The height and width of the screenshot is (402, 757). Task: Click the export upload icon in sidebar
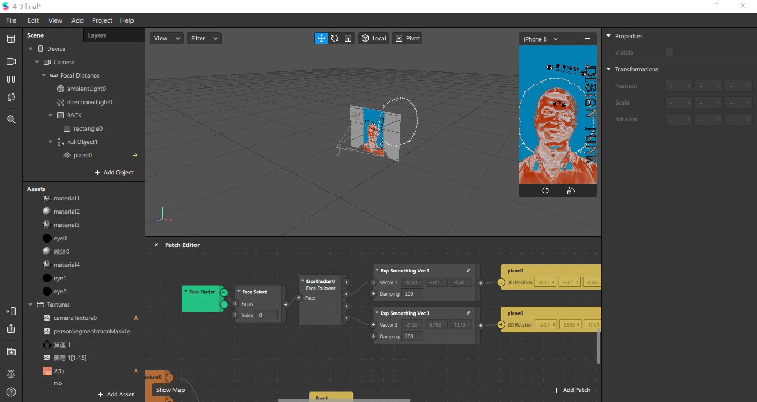pos(11,328)
